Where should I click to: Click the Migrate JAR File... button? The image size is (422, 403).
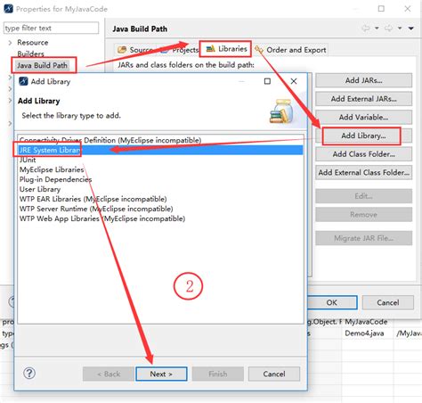click(x=363, y=238)
